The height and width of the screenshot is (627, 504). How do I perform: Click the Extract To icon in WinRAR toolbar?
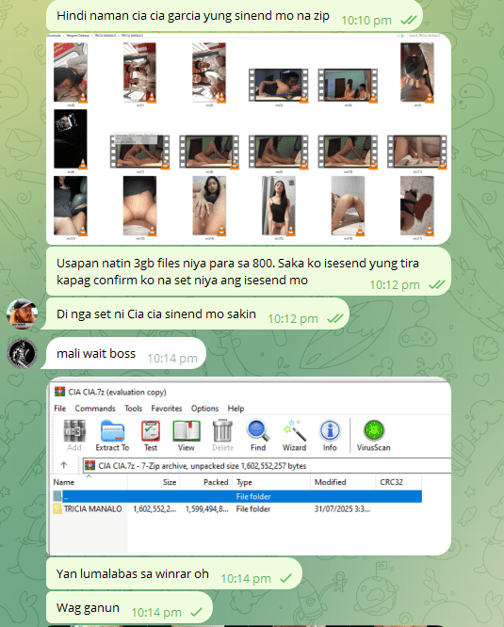[x=112, y=431]
